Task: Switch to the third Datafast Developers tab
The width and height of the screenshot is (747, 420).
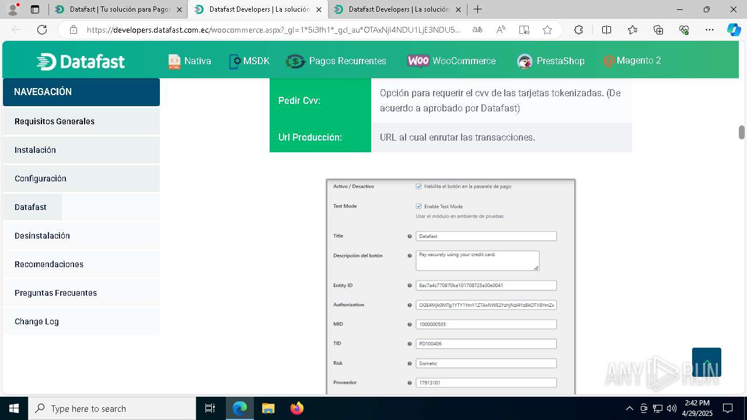Action: point(397,9)
